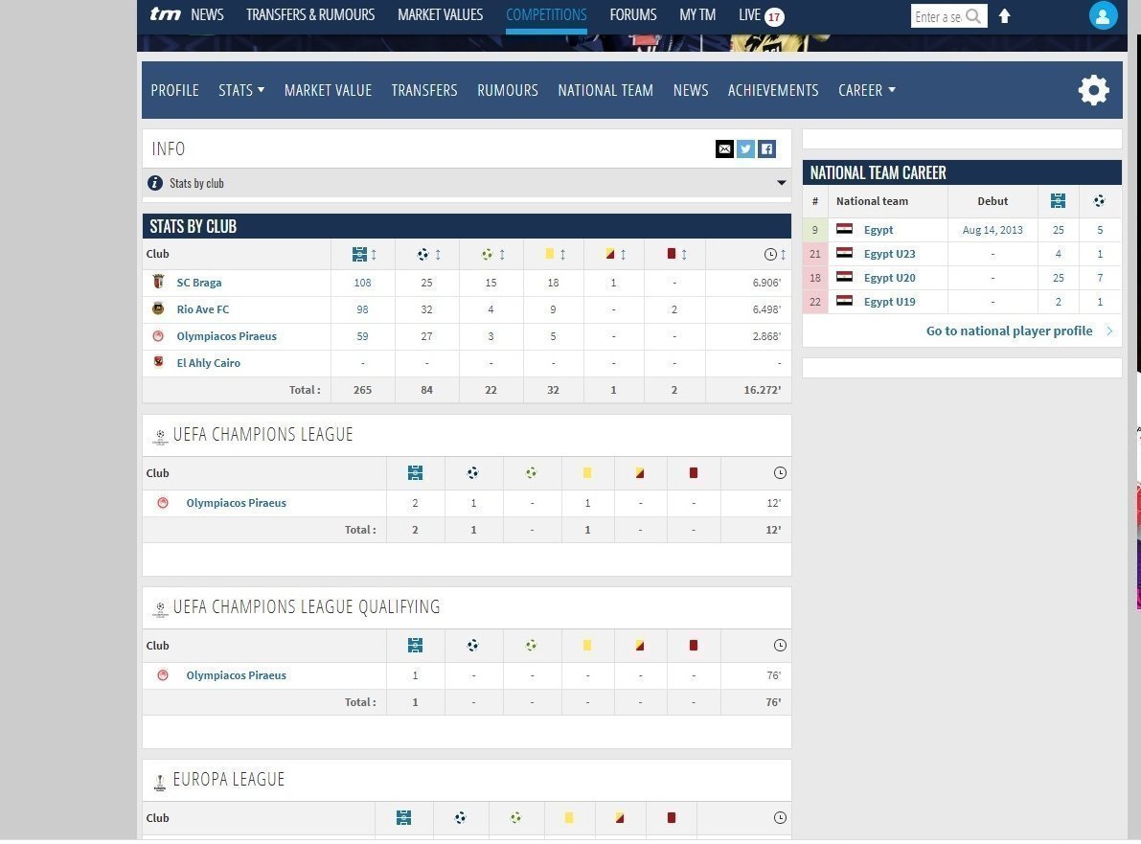Open El Ahly Cairo club link

point(208,363)
